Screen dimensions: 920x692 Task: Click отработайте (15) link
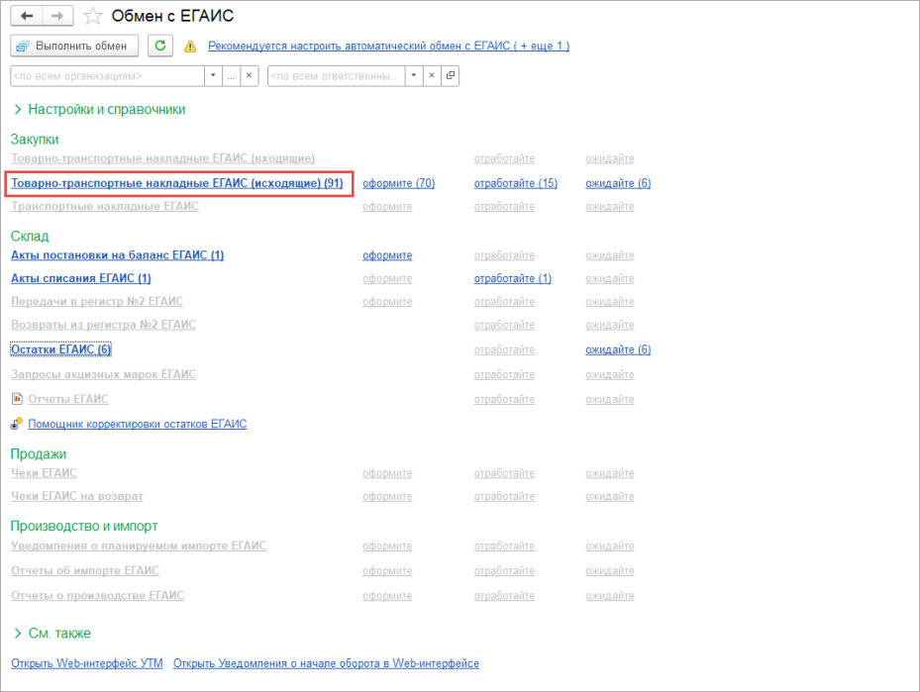pos(516,183)
